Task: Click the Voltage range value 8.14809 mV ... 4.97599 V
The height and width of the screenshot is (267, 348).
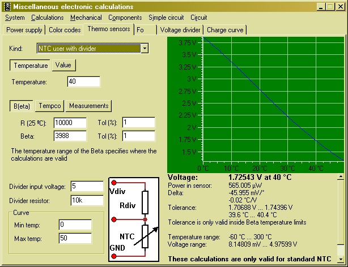Action: pyautogui.click(x=263, y=244)
